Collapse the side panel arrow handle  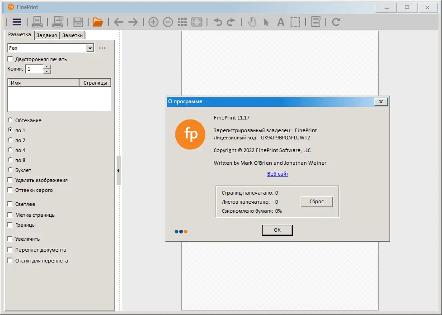click(x=118, y=171)
